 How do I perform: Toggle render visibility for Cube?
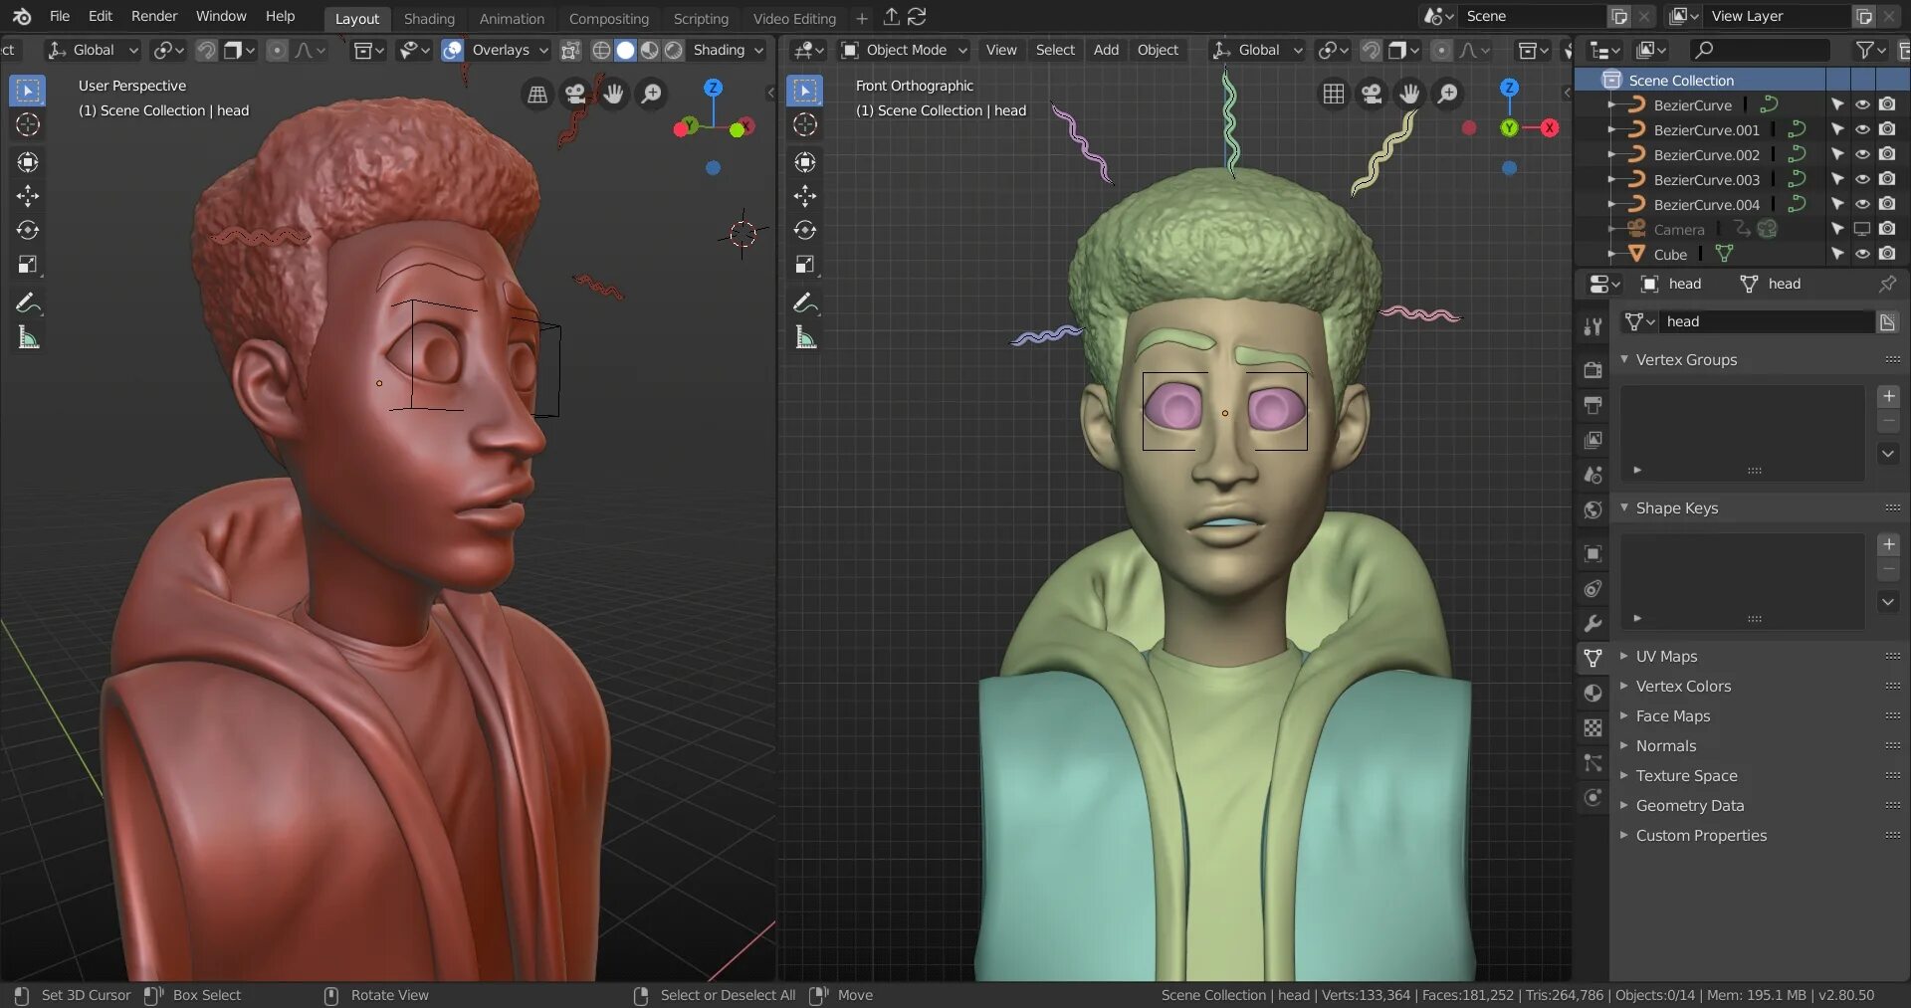[x=1886, y=254]
